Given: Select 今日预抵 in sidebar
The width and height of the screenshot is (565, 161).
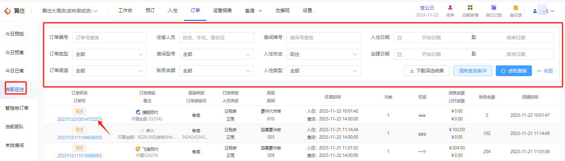Looking at the screenshot, I should pyautogui.click(x=14, y=34).
